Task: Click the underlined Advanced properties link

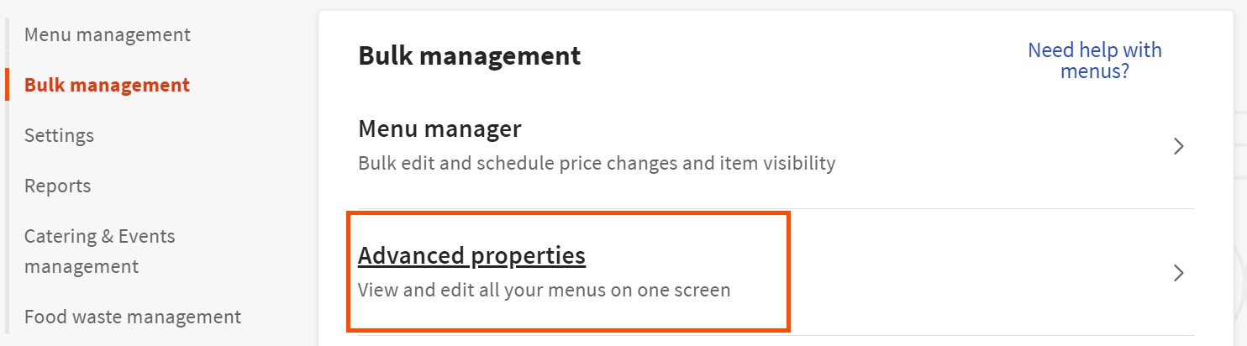Action: click(471, 255)
